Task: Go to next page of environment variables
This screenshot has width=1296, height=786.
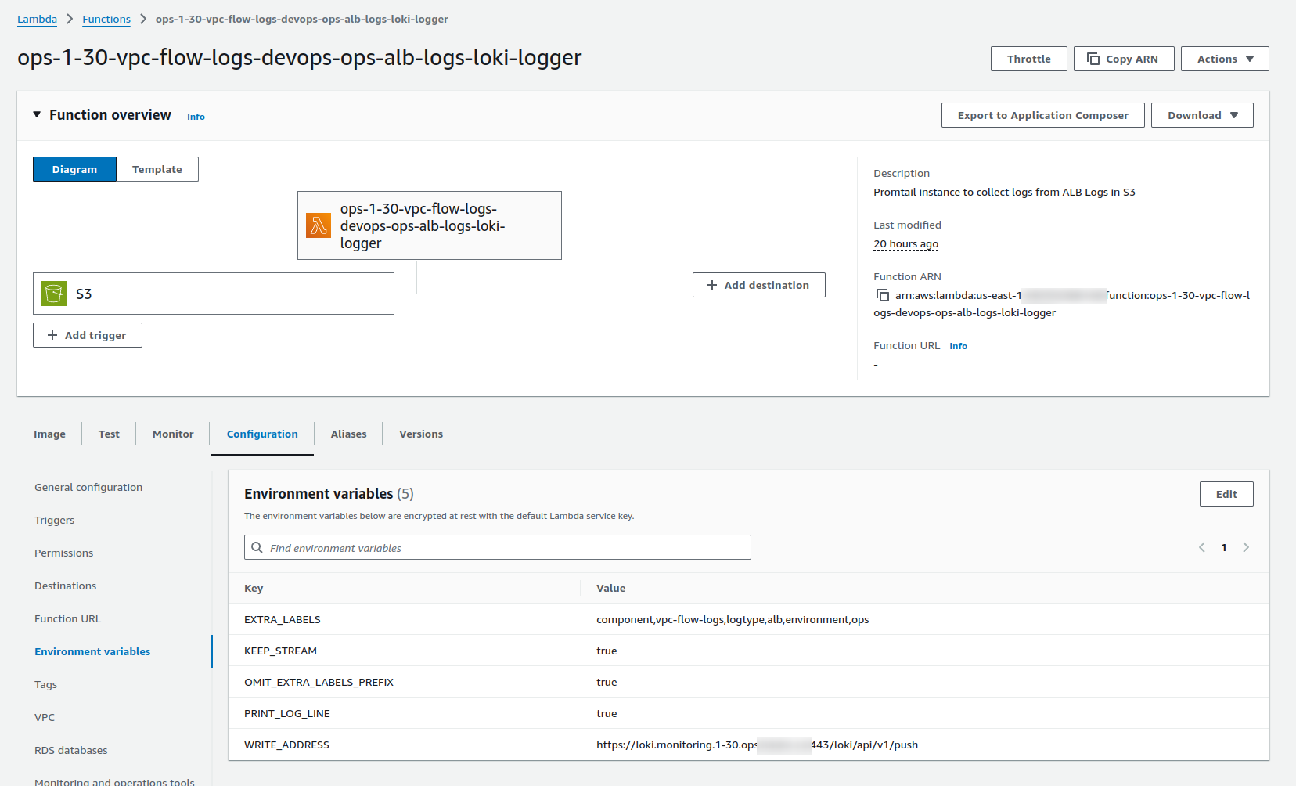Action: (1246, 547)
